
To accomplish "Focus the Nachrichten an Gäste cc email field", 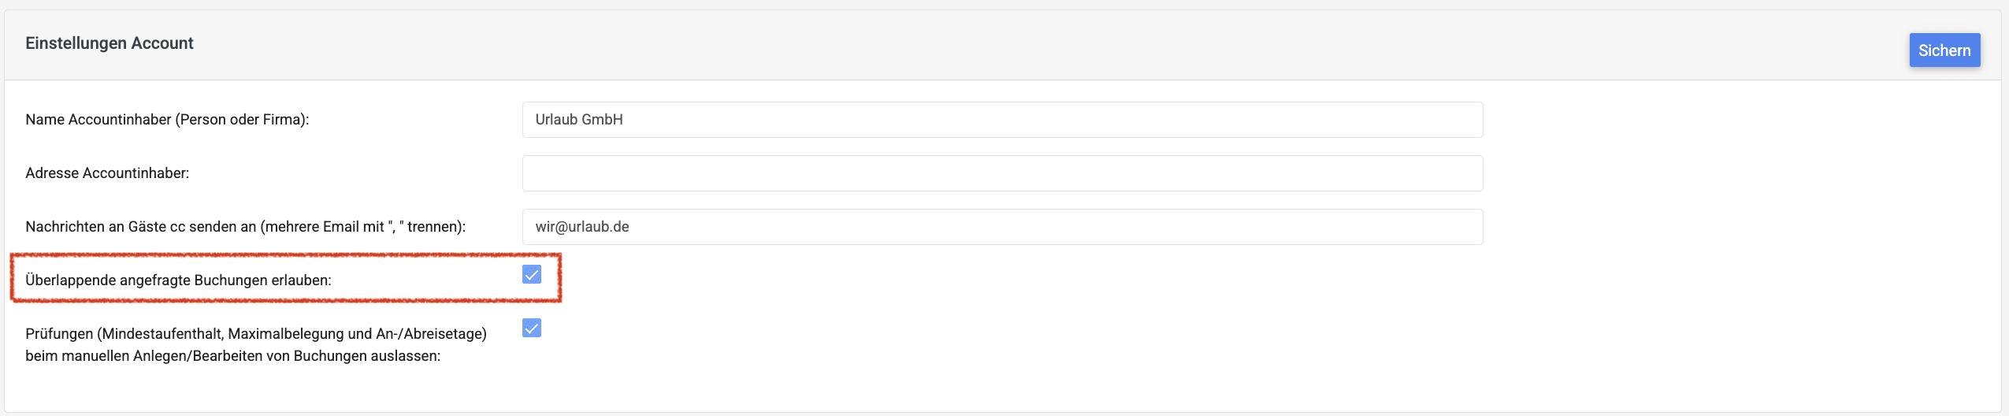I will (1002, 227).
